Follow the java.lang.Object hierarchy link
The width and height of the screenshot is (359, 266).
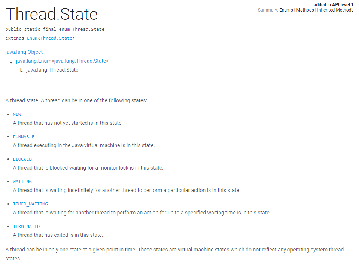click(x=24, y=52)
